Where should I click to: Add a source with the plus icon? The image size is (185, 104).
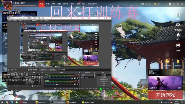pyautogui.click(x=27, y=86)
